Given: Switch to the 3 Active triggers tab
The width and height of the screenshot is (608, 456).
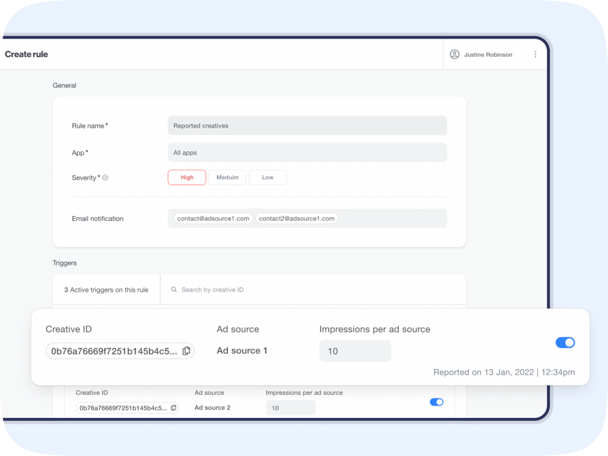Looking at the screenshot, I should click(x=106, y=290).
